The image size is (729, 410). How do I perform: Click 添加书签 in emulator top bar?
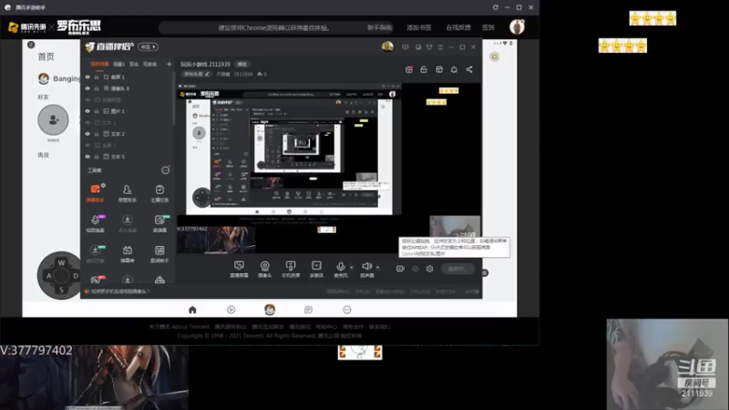click(419, 27)
